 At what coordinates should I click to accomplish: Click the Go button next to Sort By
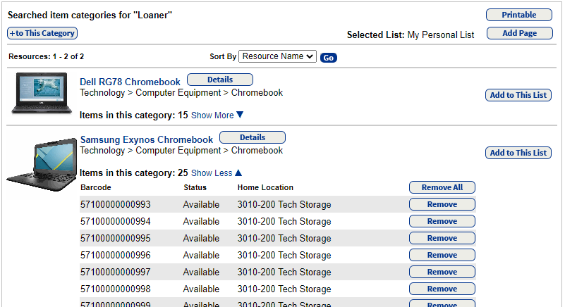(328, 58)
